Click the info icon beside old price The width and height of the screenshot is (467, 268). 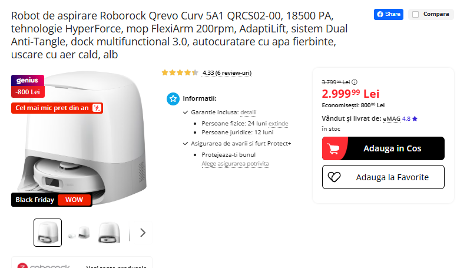[x=355, y=82]
